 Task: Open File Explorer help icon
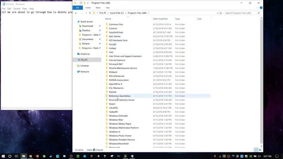click(x=261, y=8)
